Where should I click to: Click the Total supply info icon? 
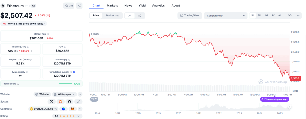[x=70, y=59]
